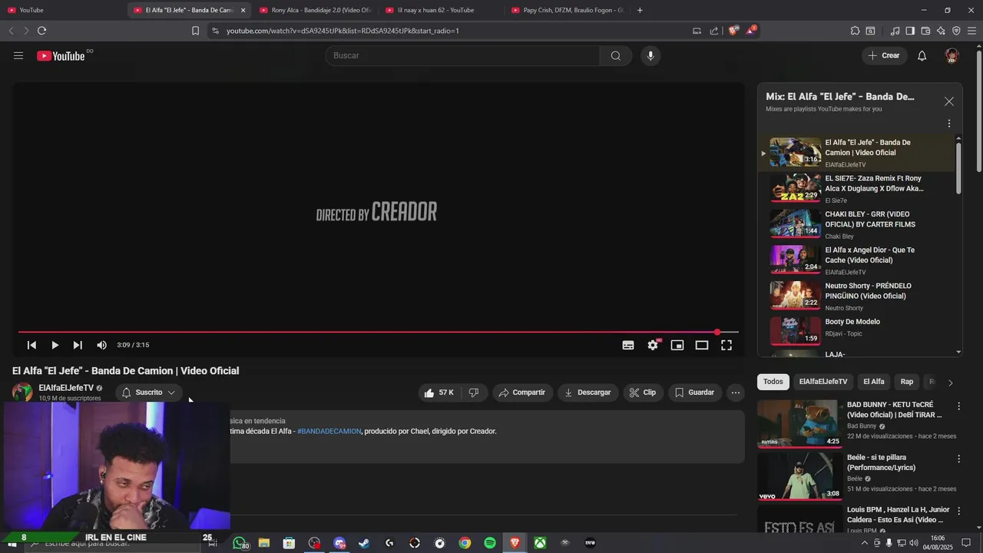Open Brave Wallet icon
The height and width of the screenshot is (553, 983).
click(x=925, y=31)
